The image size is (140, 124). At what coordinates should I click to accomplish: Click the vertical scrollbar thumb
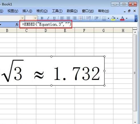pos(135,73)
